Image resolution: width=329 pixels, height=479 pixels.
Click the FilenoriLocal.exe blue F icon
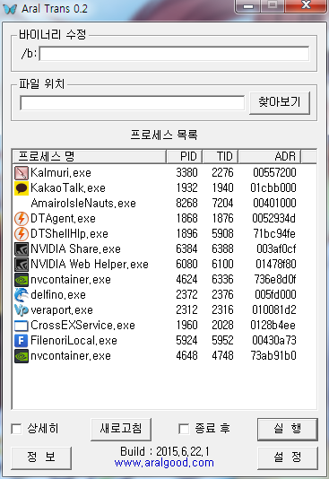21,341
